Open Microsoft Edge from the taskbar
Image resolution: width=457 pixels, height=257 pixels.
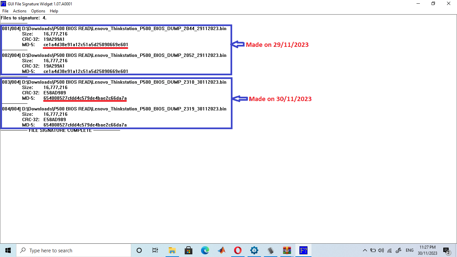pos(205,250)
